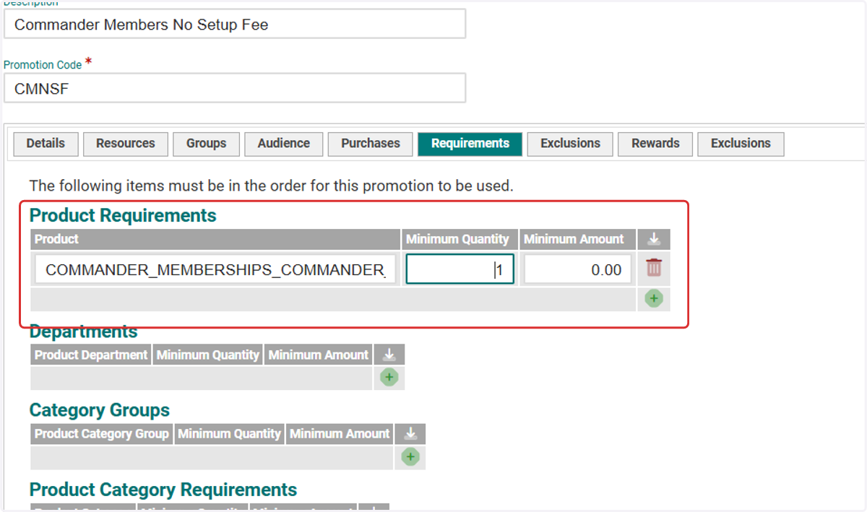This screenshot has width=867, height=512.
Task: Click the Promotion Code label
Action: (x=43, y=65)
